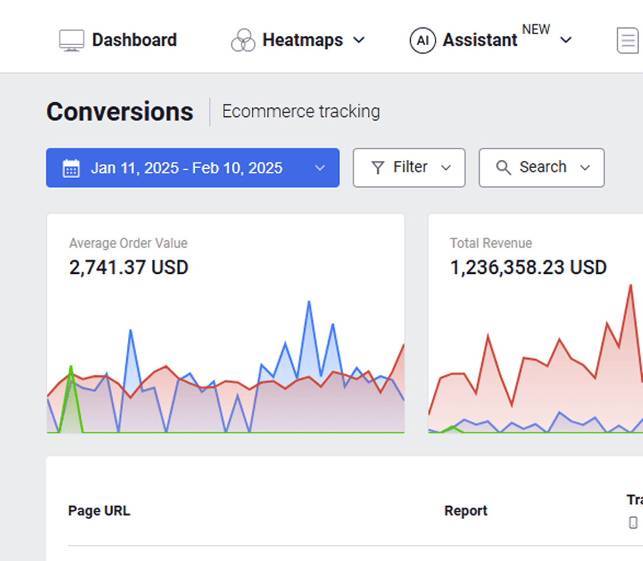Click the calendar icon in date range button
The image size is (643, 561).
(71, 168)
